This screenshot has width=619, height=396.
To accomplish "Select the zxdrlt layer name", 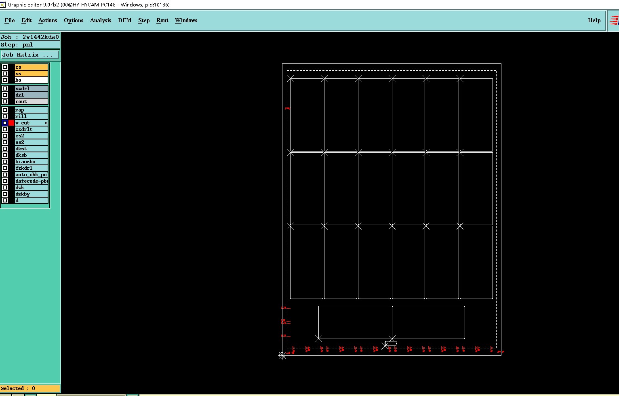I will point(32,129).
